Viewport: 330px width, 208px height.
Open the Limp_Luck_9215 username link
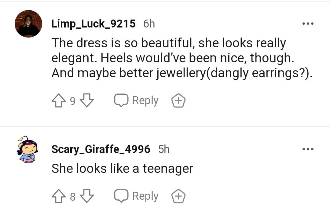point(93,24)
